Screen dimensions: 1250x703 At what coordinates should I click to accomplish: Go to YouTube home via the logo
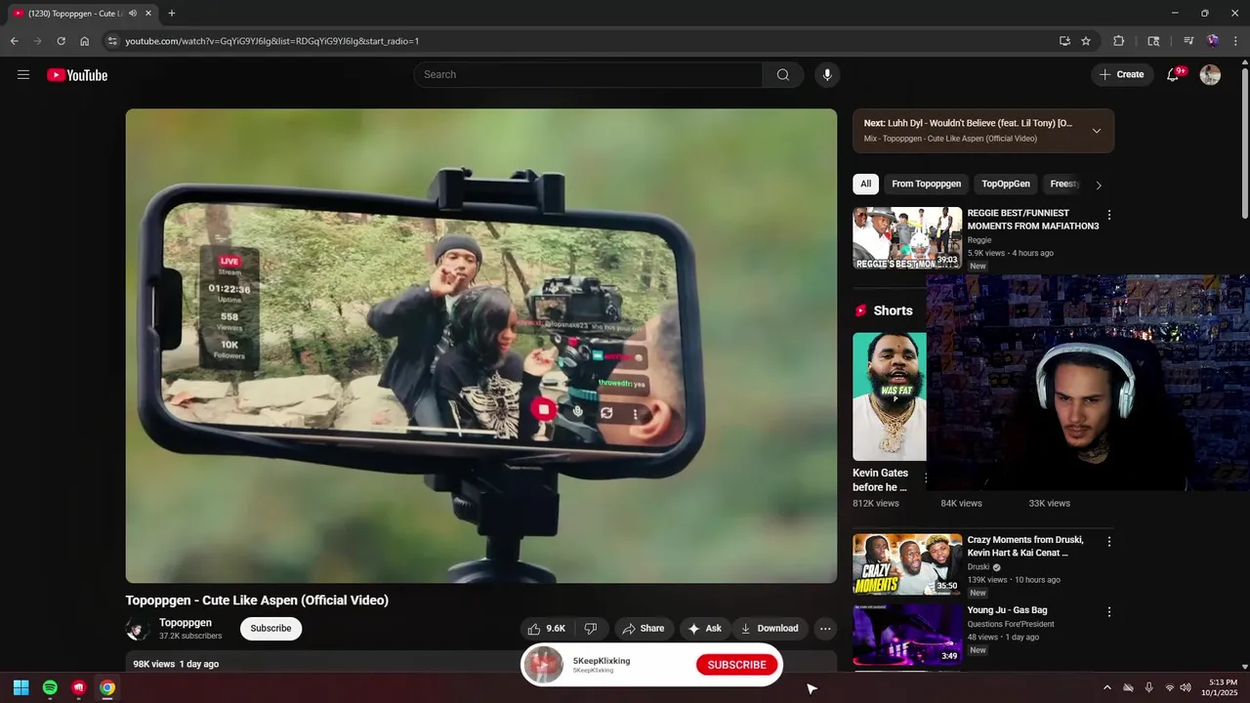click(77, 75)
